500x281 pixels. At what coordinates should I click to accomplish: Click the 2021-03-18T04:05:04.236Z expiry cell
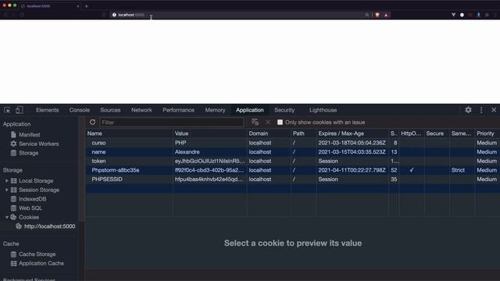352,143
